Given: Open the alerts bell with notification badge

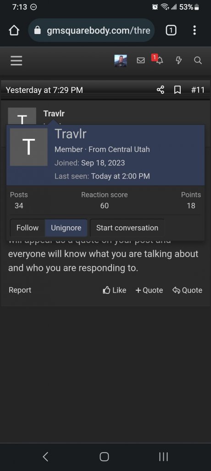Looking at the screenshot, I should [158, 59].
